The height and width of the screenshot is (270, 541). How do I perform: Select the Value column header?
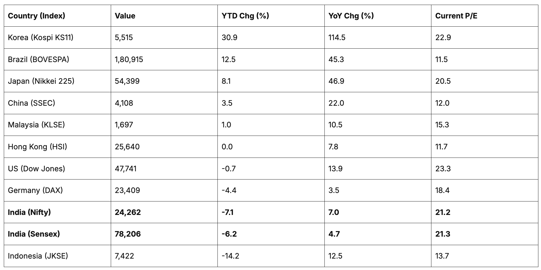[x=125, y=16]
